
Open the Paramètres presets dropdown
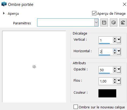96,22
